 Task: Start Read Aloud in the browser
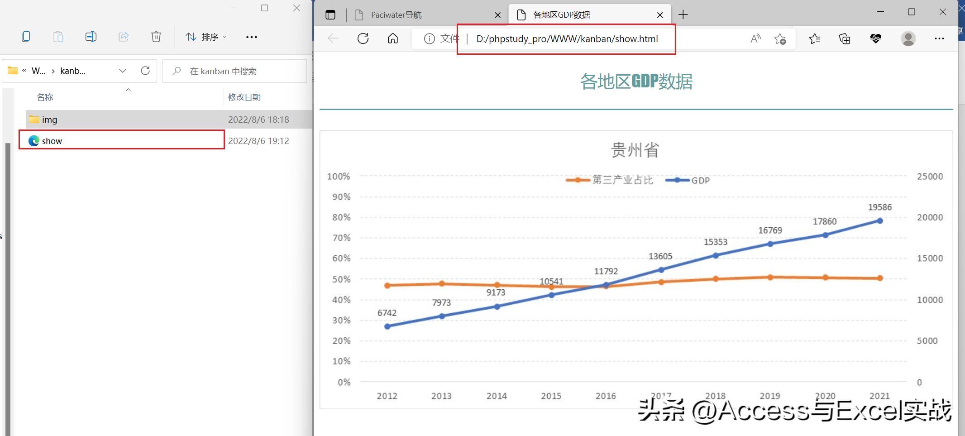point(755,38)
